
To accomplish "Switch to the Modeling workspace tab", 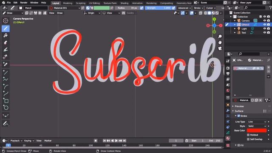I will click(x=68, y=3).
